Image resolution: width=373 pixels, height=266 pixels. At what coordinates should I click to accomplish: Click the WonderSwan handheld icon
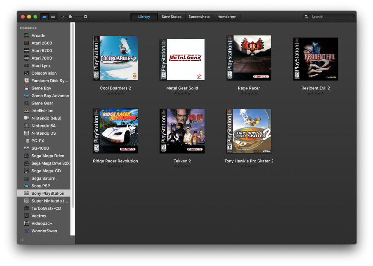click(x=26, y=231)
